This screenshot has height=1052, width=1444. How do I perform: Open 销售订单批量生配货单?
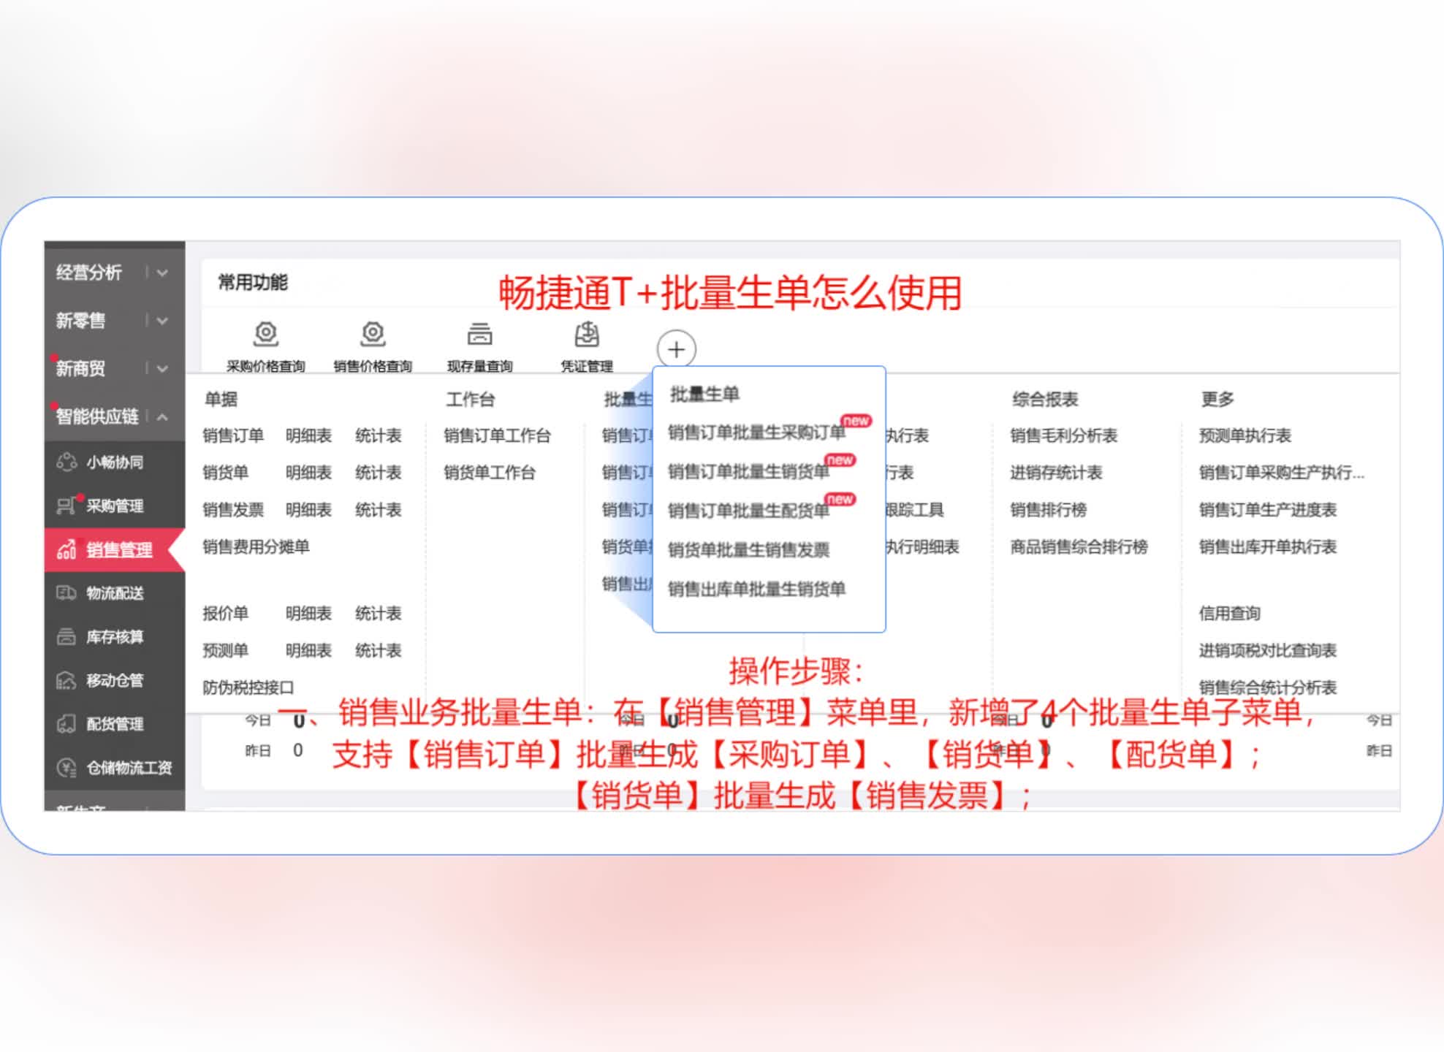(x=748, y=511)
